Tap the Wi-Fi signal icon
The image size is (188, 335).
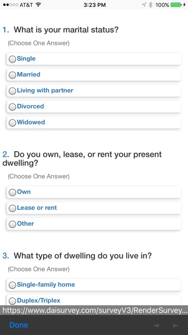(38, 4)
